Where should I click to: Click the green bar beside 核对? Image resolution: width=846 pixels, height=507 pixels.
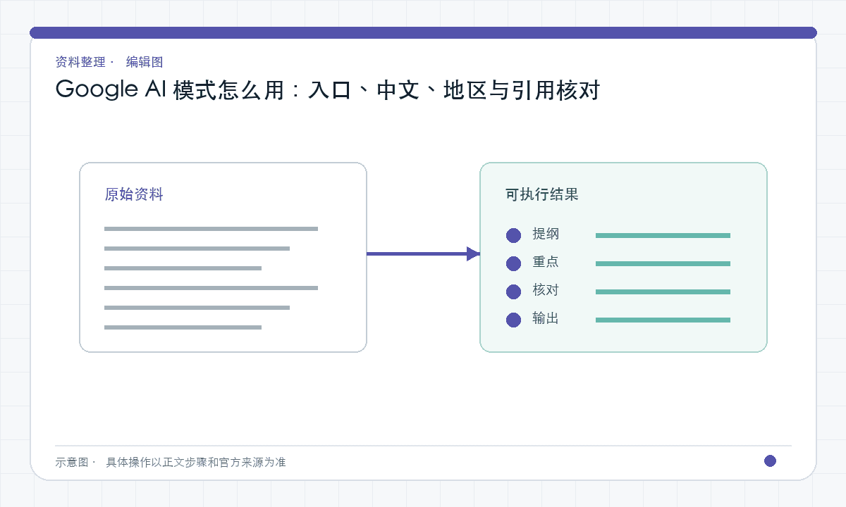click(663, 292)
